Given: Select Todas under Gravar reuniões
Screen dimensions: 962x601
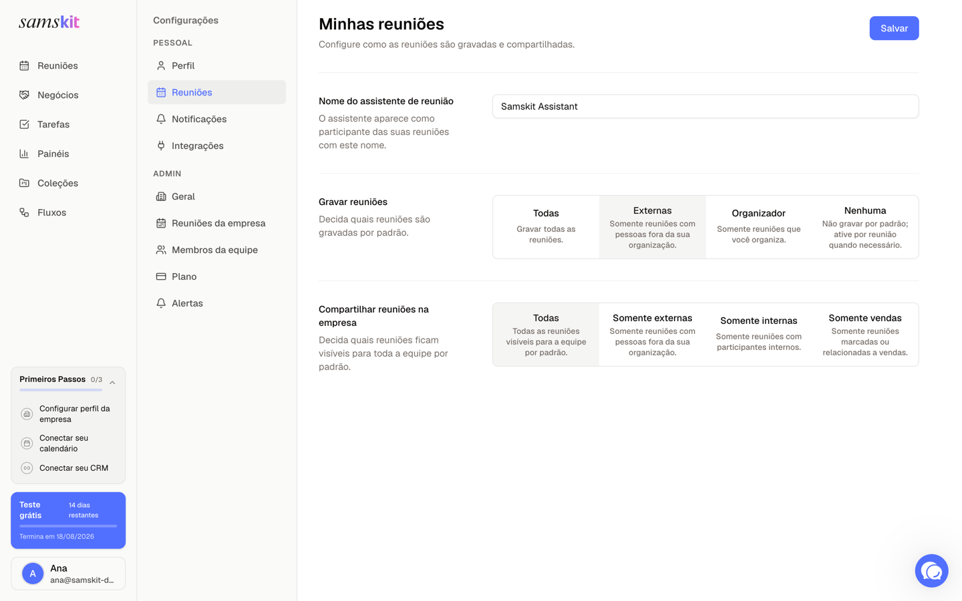Looking at the screenshot, I should tap(546, 227).
